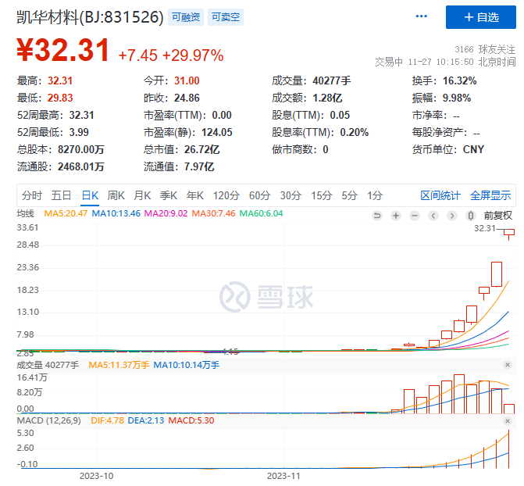The width and height of the screenshot is (524, 486).
Task: Click the DEA:2.13 indicator label
Action: click(x=146, y=420)
